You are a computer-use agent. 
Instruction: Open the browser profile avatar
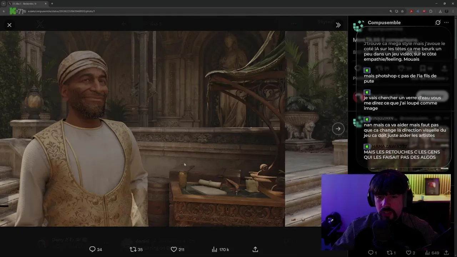click(446, 11)
